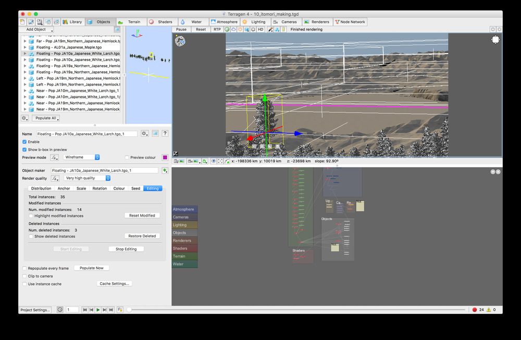Toggle Show b-box in preview

(x=24, y=150)
